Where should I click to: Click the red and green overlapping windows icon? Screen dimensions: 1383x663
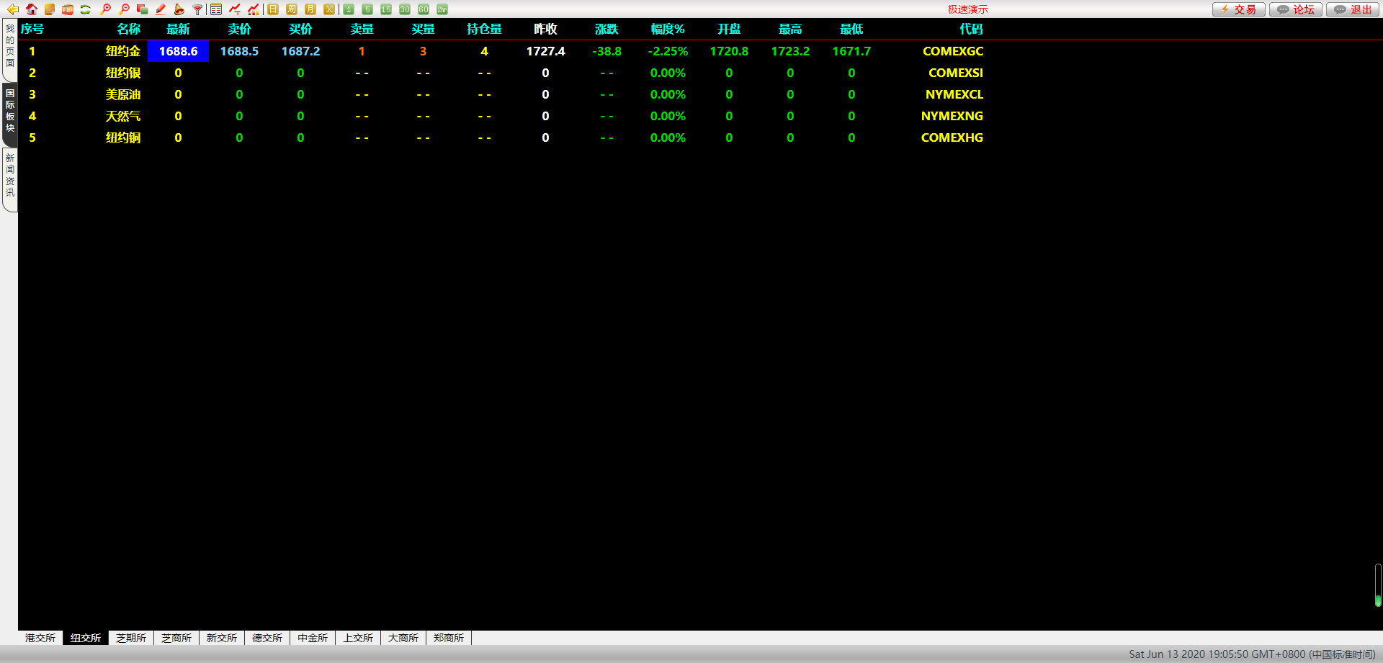pos(142,9)
